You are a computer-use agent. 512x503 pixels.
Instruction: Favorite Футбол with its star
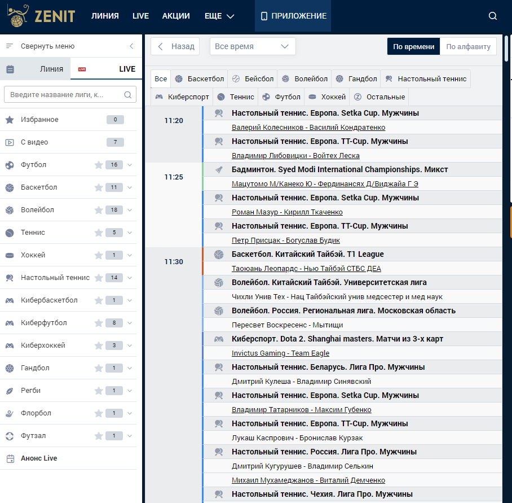click(99, 165)
